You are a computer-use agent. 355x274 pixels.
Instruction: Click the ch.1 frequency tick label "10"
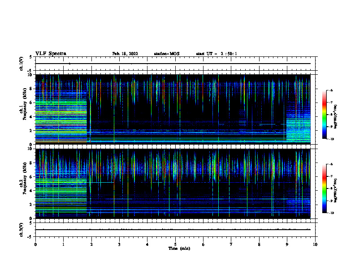(30, 75)
